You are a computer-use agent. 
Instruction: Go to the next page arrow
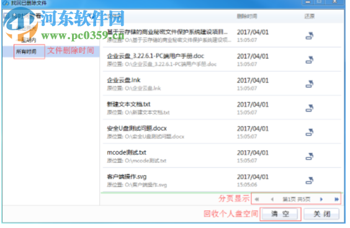[321, 199]
